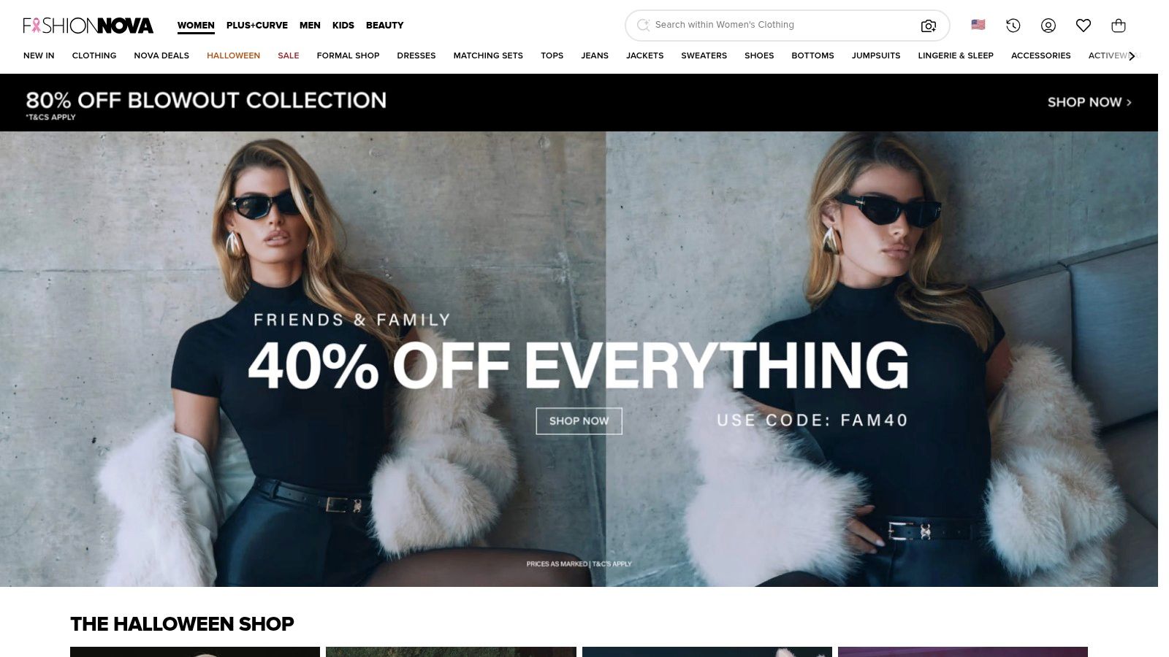
Task: Open the account profile icon
Action: click(1048, 26)
